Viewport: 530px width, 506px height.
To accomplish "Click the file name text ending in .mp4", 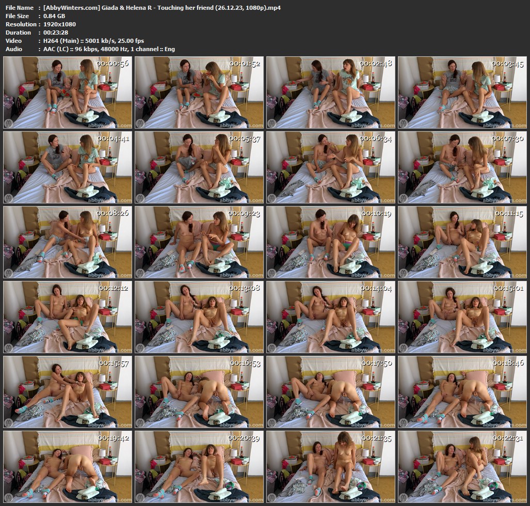I will pyautogui.click(x=162, y=8).
